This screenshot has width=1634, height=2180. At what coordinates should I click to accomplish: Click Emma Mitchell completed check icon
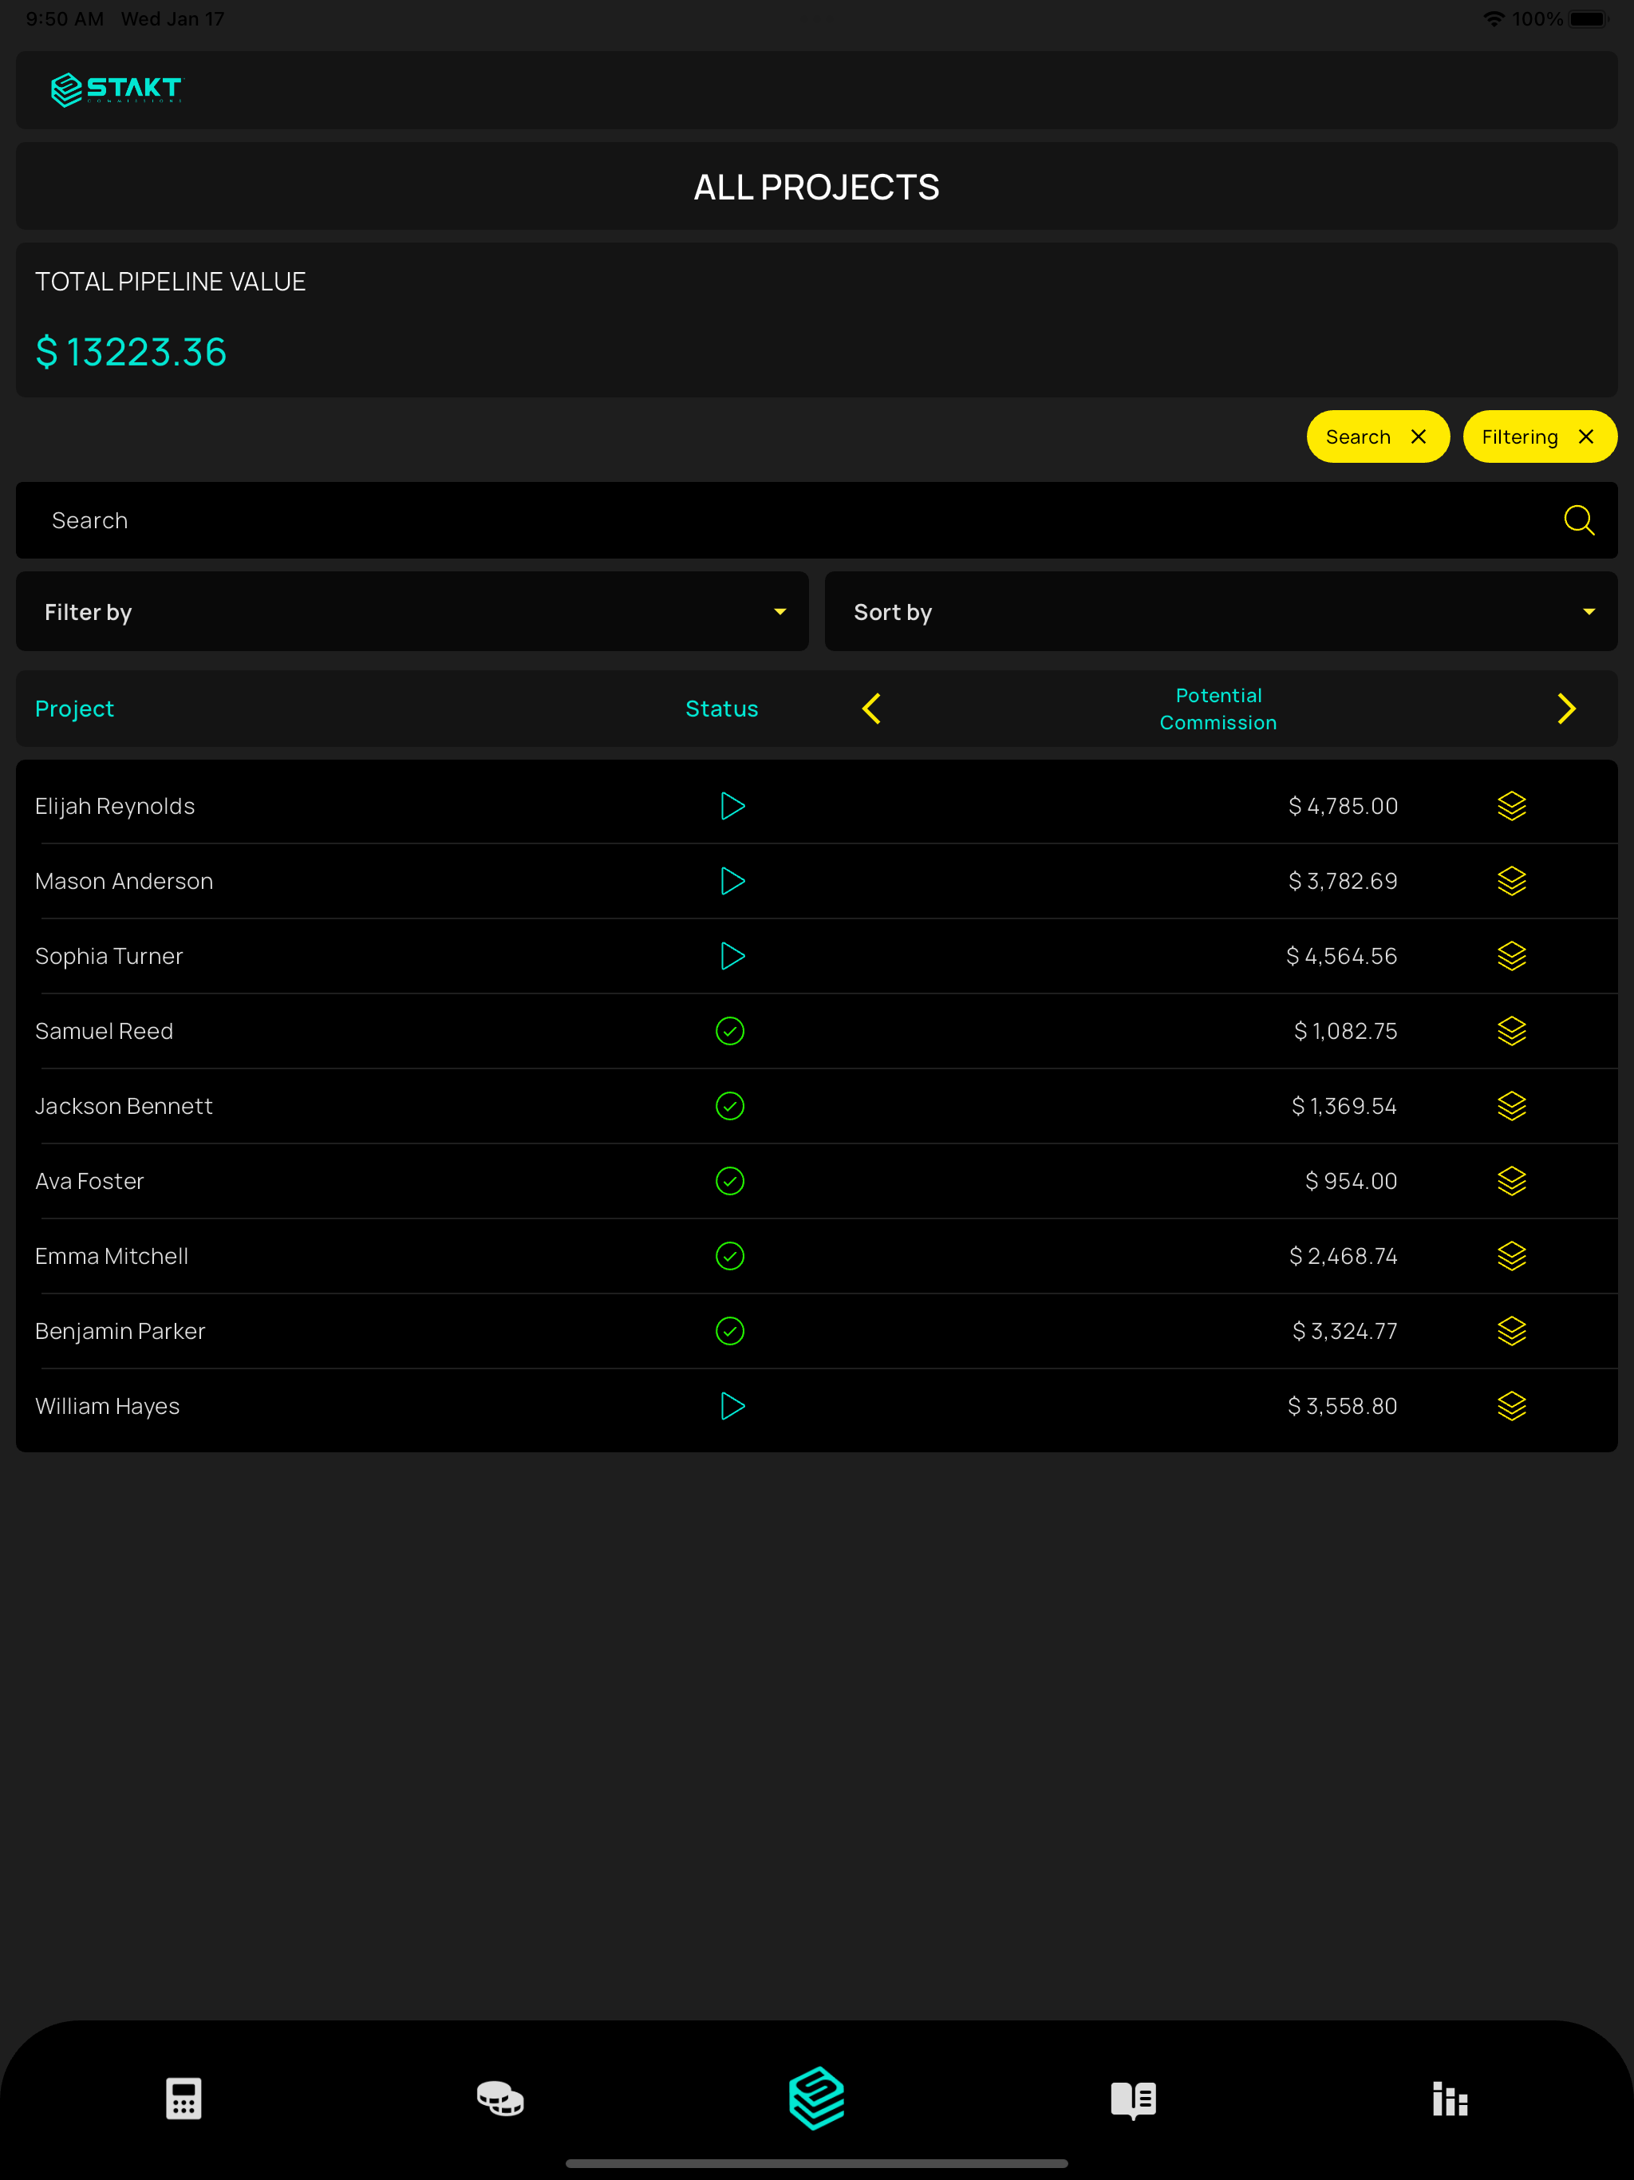(729, 1255)
